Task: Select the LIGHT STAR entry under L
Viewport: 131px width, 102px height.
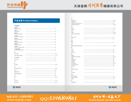Action: tap(74, 37)
